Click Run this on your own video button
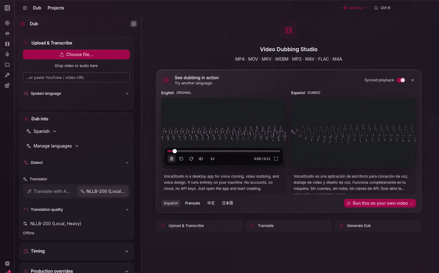439x273 pixels. point(380,204)
